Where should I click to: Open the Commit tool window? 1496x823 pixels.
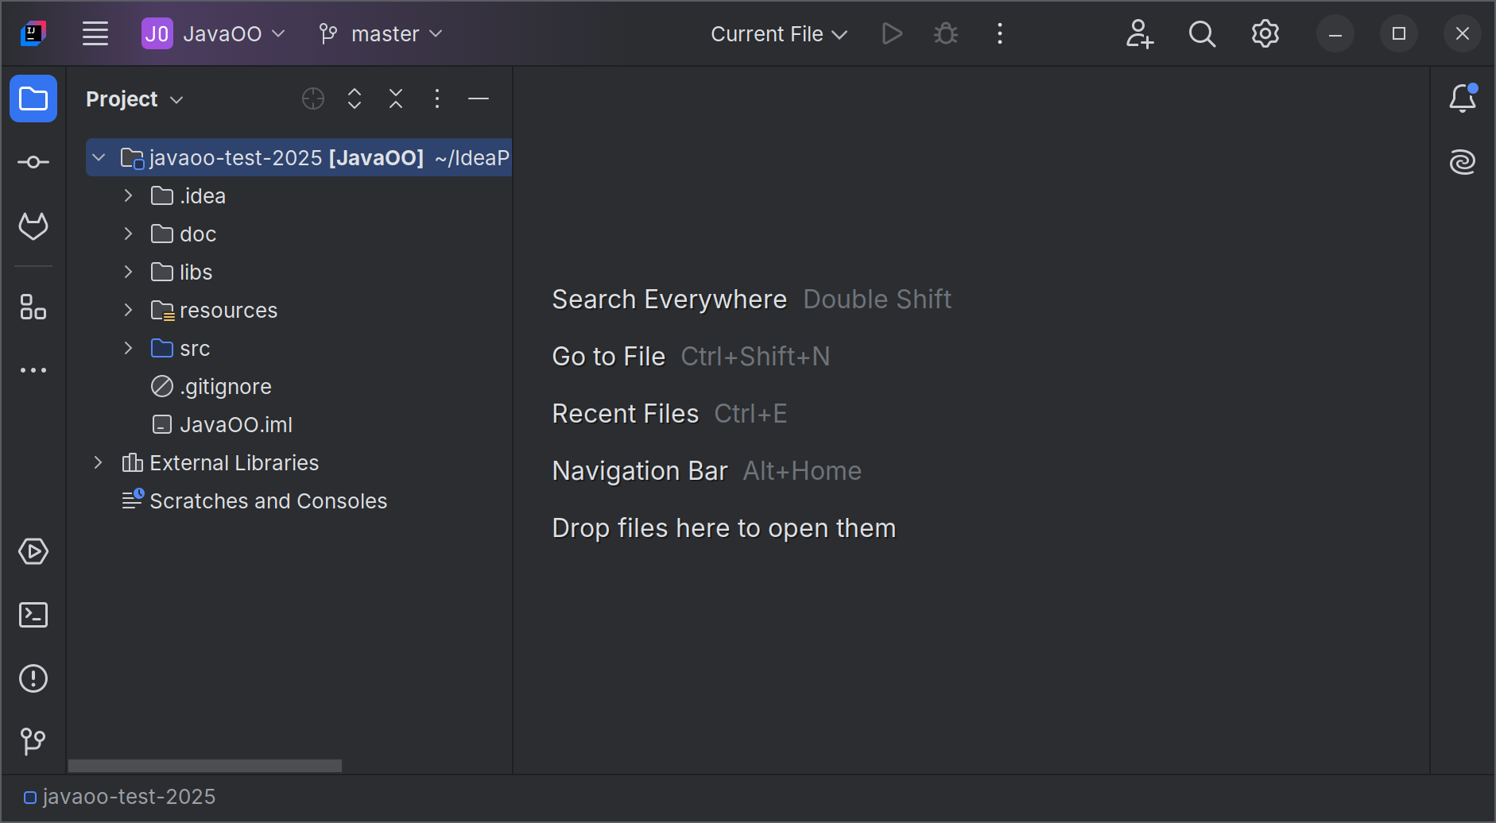point(33,162)
